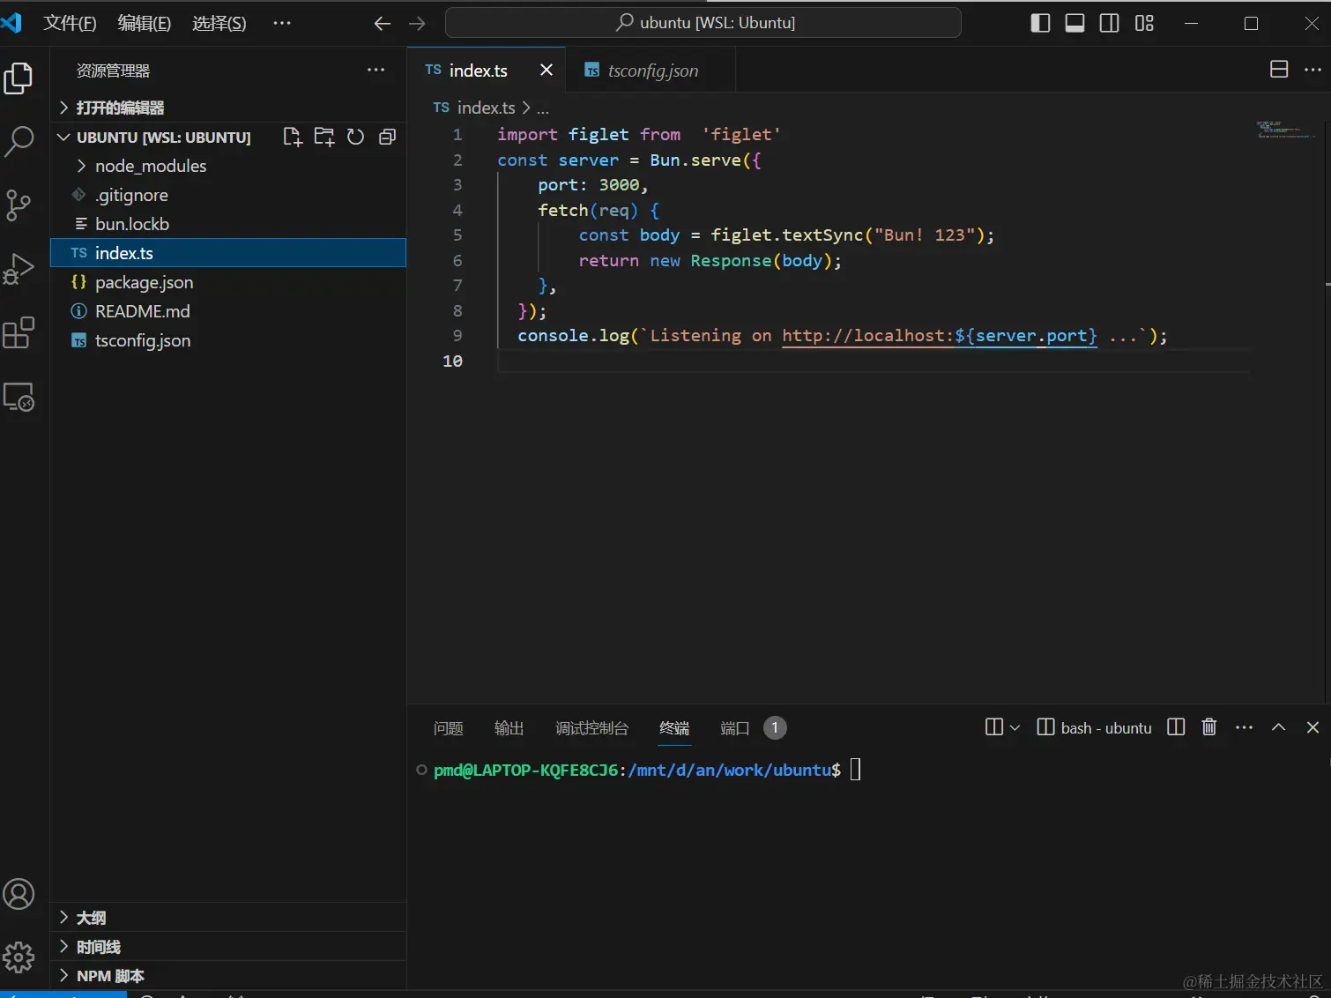Toggle the bottom panel layout button
This screenshot has width=1331, height=998.
(x=1074, y=23)
